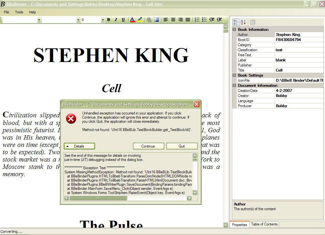Click the horizontal scrollbar thumb in exception box
325x235 pixels.
pyautogui.click(x=98, y=198)
